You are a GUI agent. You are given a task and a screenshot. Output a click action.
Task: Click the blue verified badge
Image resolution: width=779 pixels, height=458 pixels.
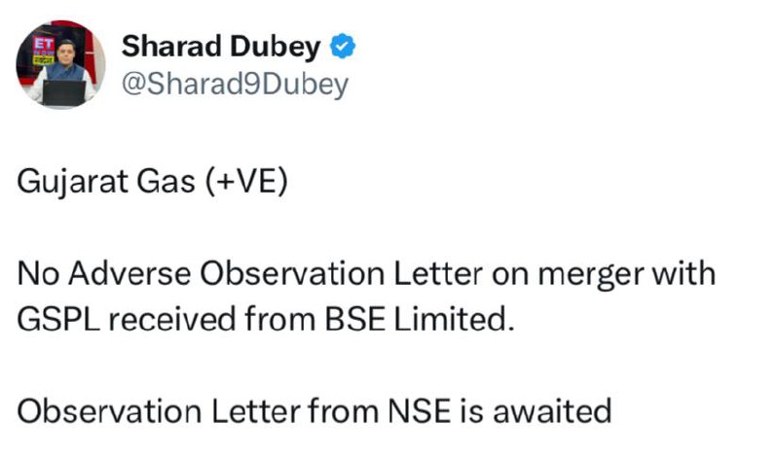[x=343, y=47]
